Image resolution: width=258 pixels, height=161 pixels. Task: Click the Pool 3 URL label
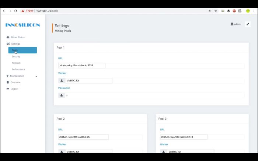coord(162,130)
